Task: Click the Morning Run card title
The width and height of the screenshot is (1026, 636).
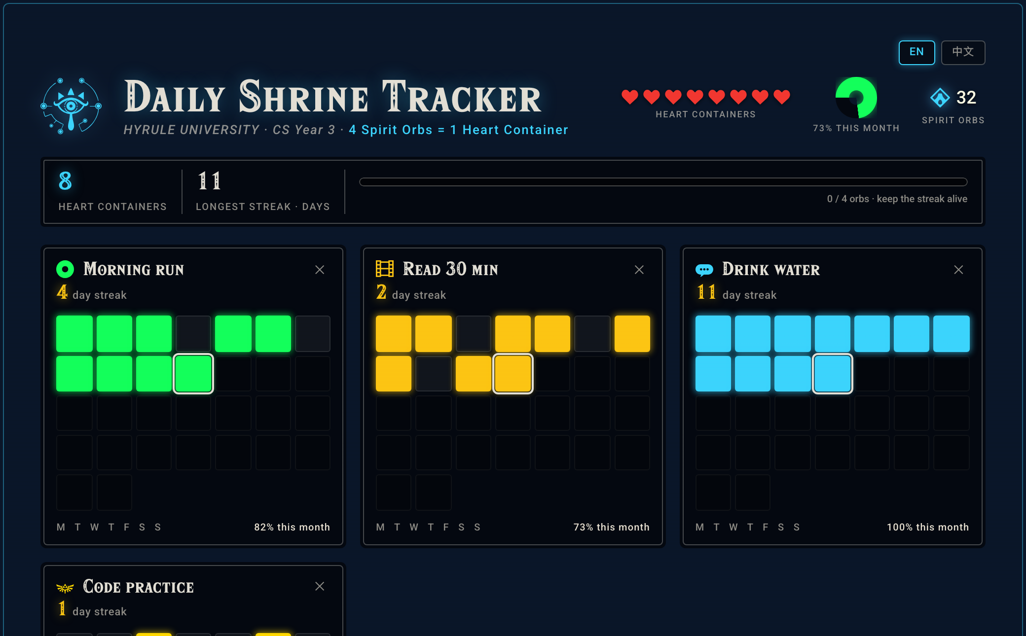Action: tap(134, 269)
